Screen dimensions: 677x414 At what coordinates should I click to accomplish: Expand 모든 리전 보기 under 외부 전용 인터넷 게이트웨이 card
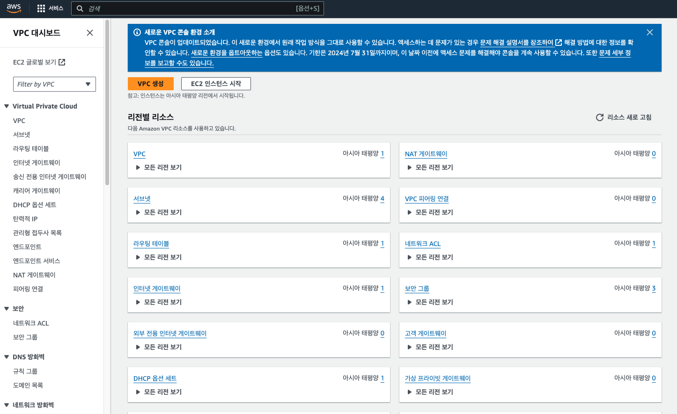pos(159,347)
